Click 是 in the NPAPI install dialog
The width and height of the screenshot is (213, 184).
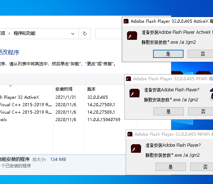[x=170, y=167]
